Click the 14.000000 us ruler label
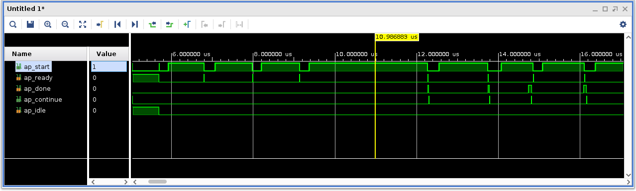 tap(519, 54)
